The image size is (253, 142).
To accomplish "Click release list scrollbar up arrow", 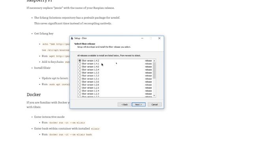I will [x=154, y=61].
